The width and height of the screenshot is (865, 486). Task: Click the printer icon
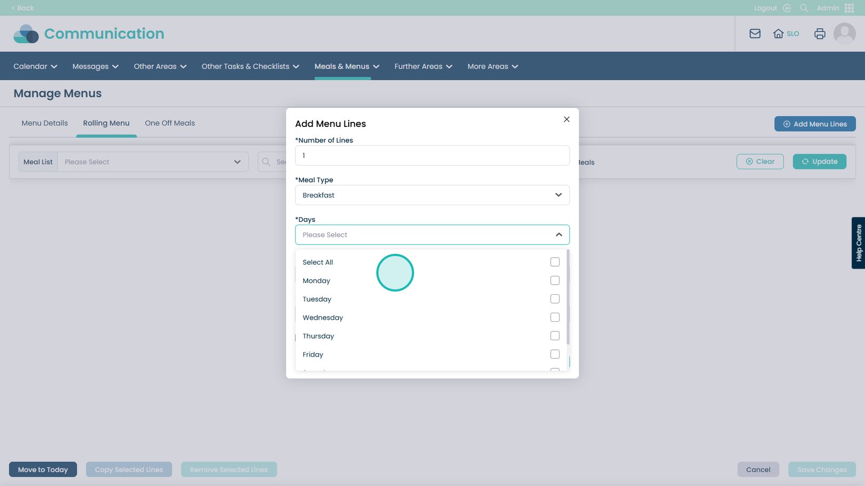(x=820, y=33)
